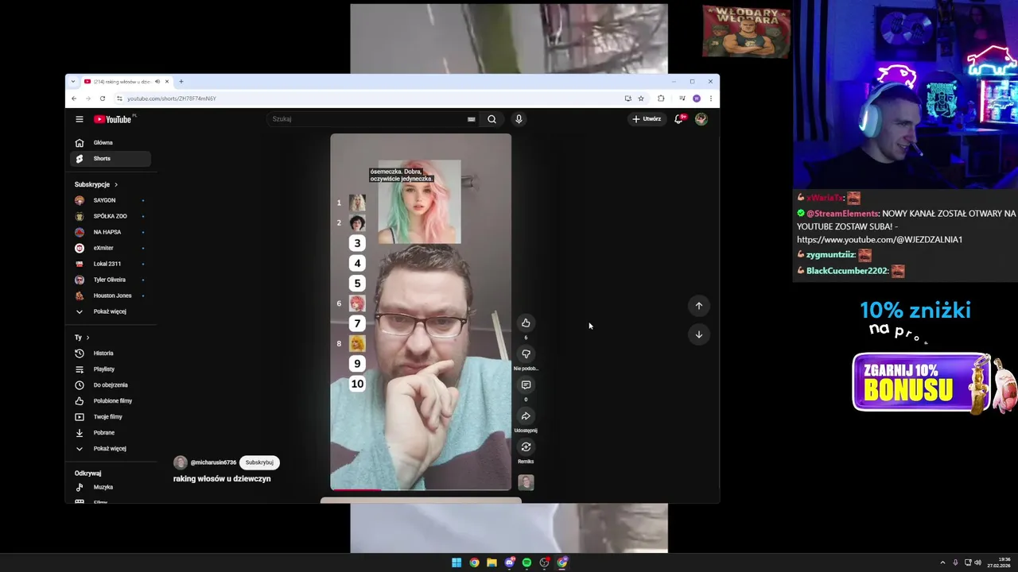Open the eXmiter subscription channel
Image resolution: width=1018 pixels, height=572 pixels.
tap(110, 248)
